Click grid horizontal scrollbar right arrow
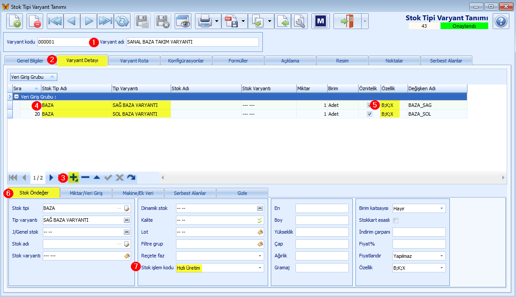 503,178
